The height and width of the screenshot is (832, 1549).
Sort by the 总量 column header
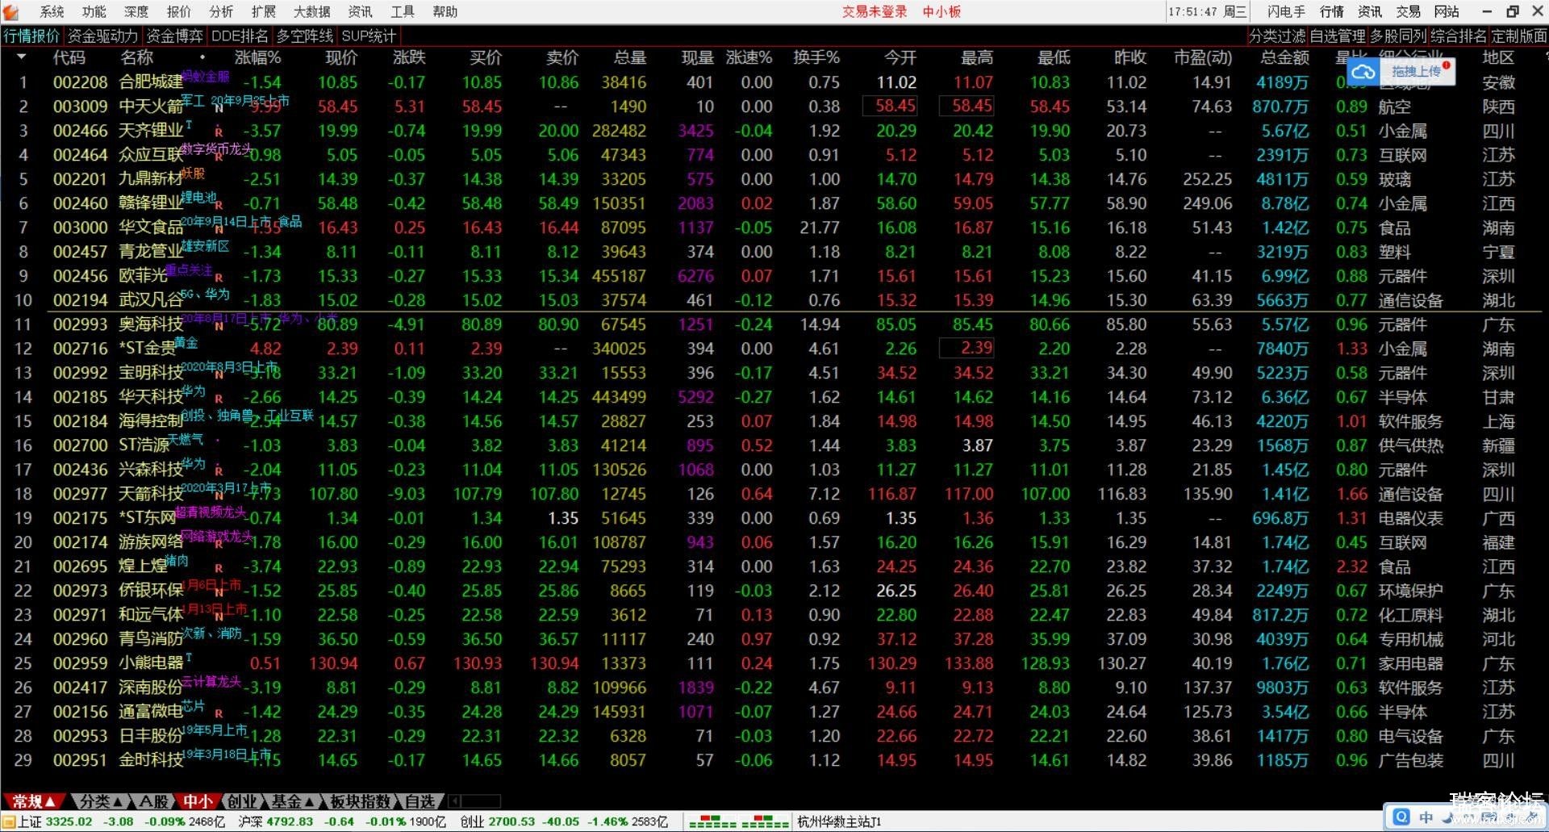(x=629, y=57)
